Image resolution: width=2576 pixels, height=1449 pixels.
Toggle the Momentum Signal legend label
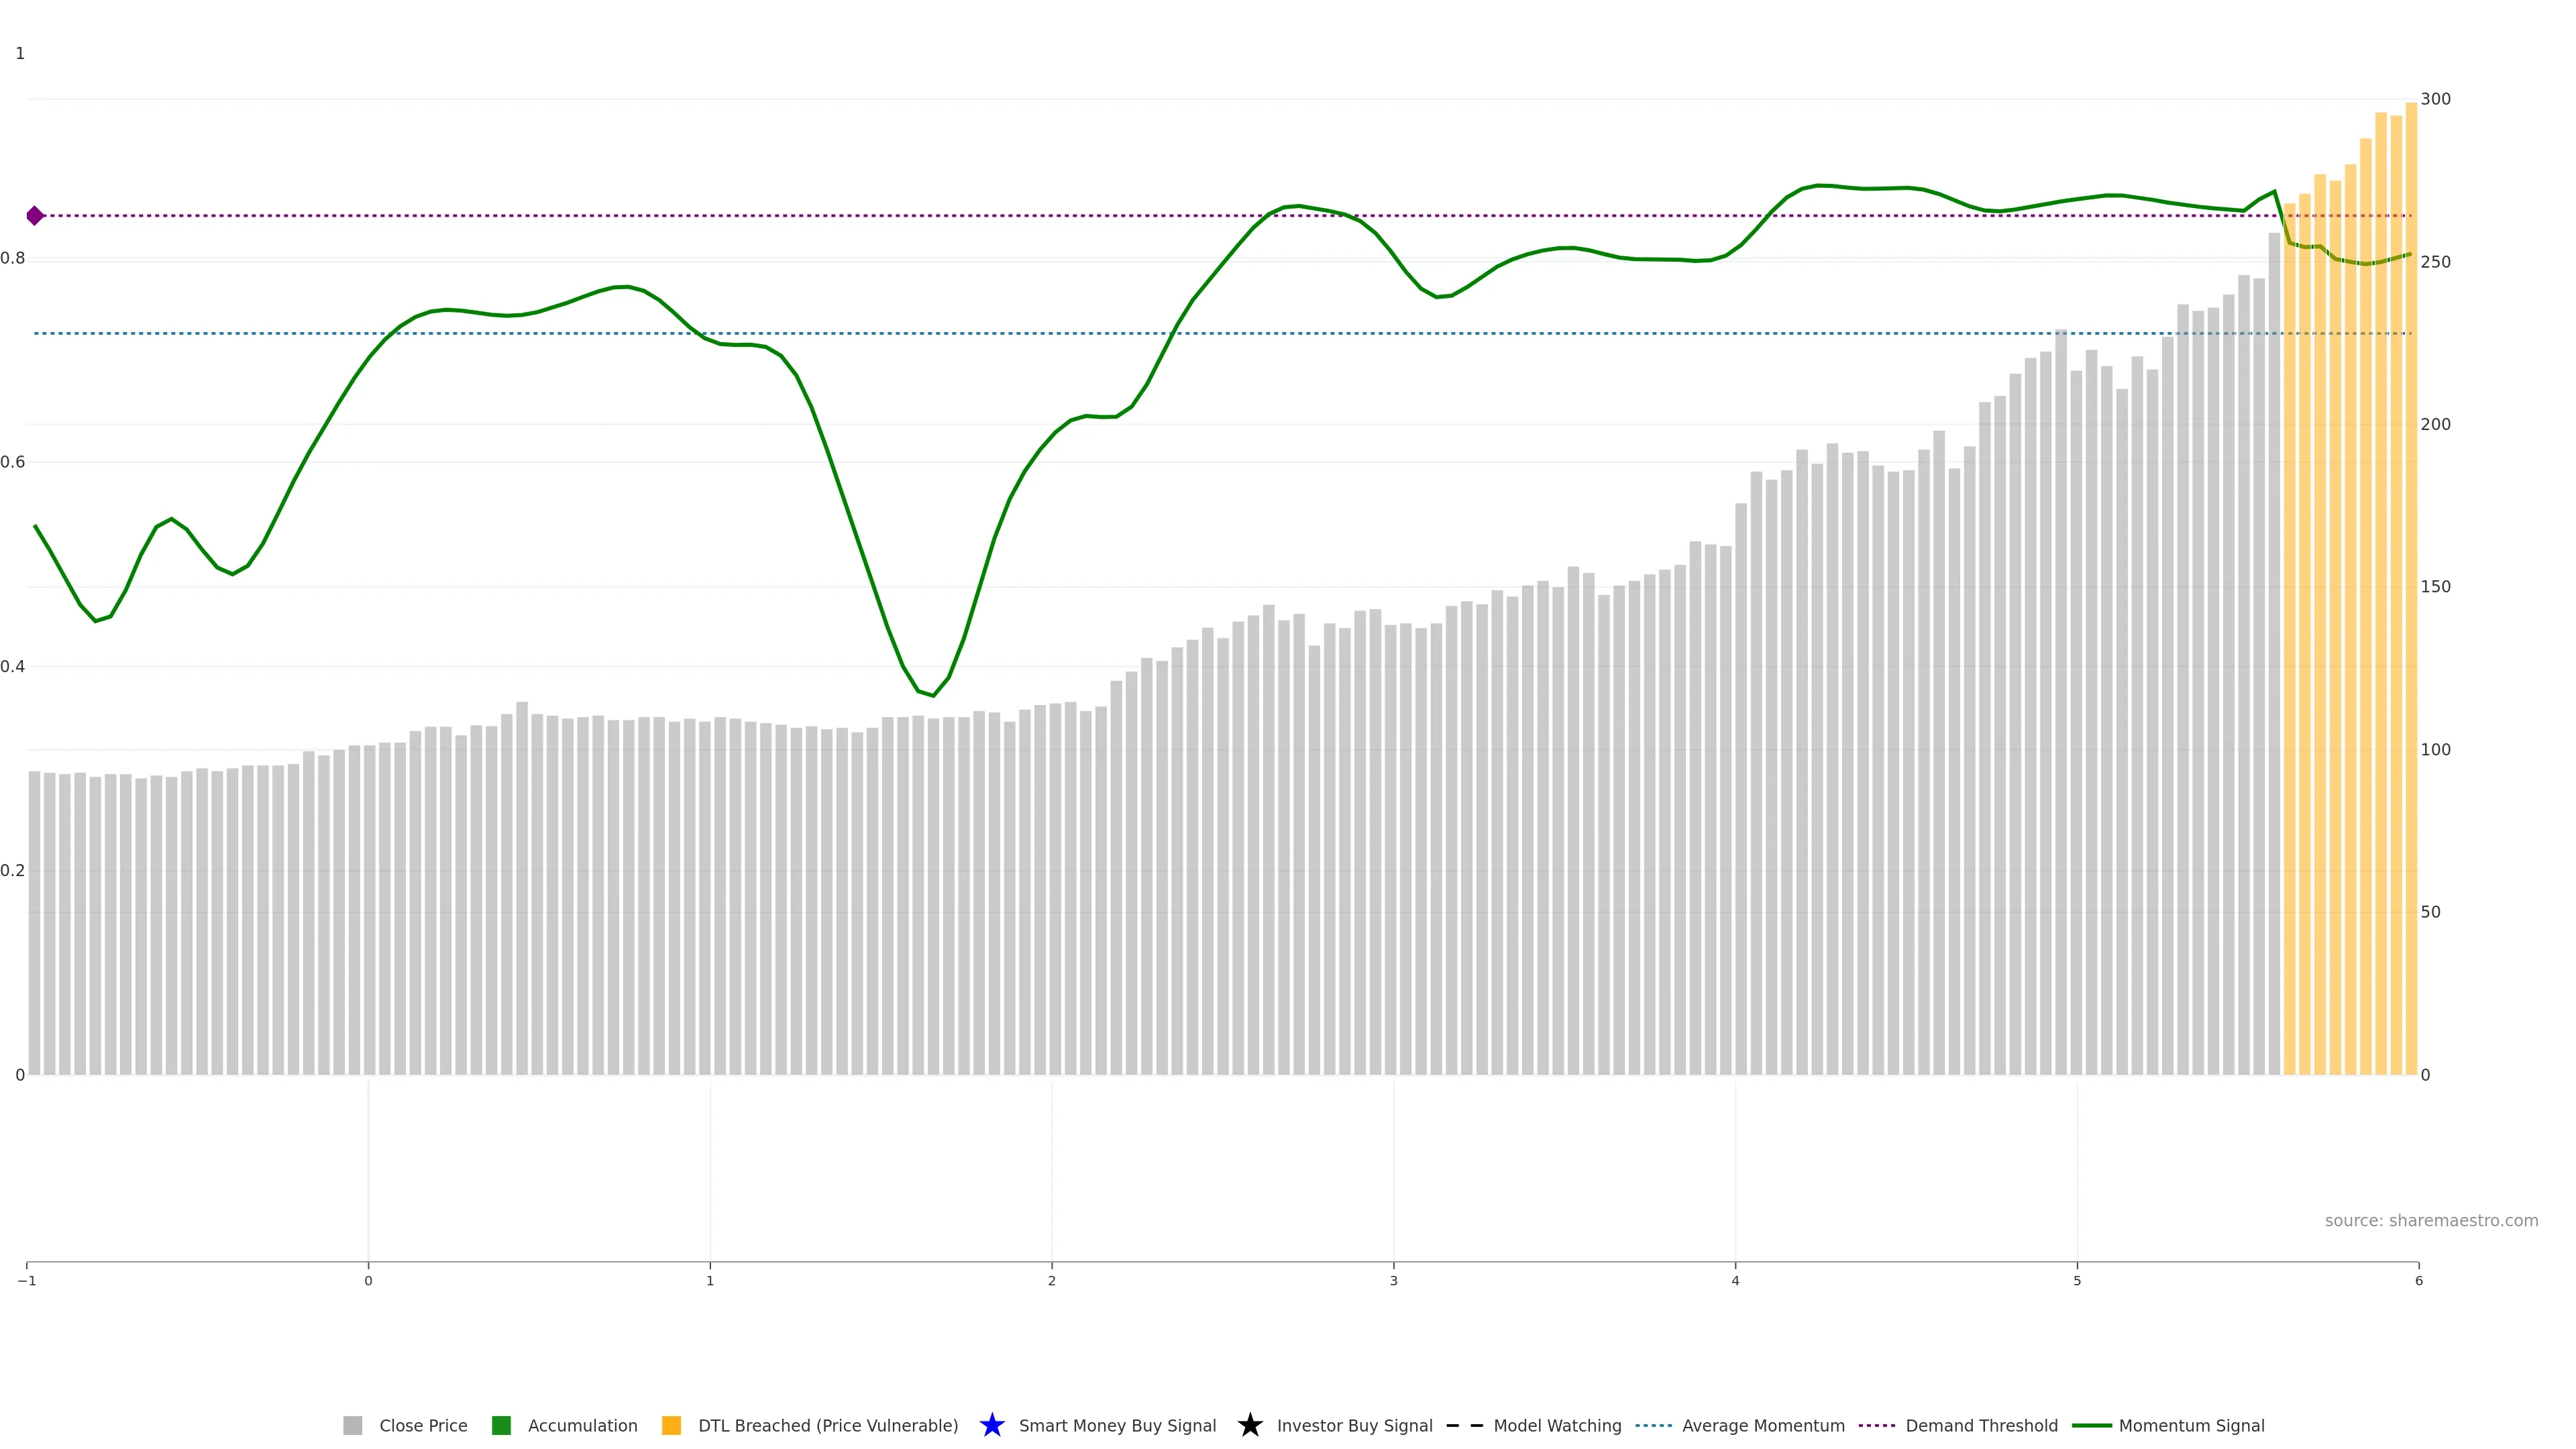tap(2191, 1425)
